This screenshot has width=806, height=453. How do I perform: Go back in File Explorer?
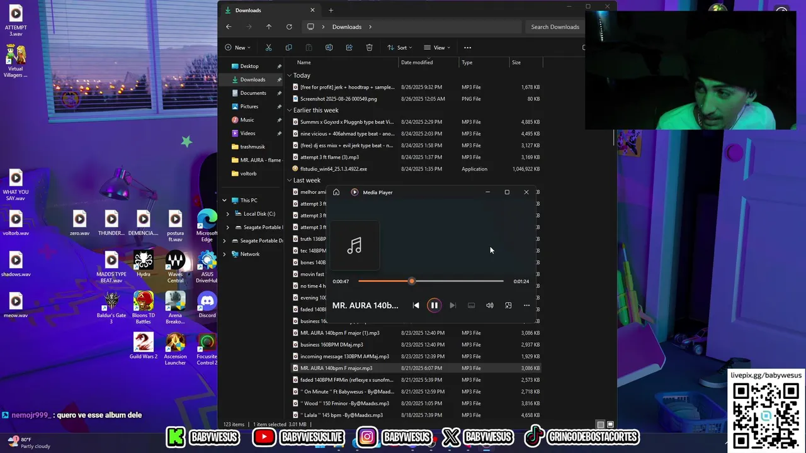229,26
